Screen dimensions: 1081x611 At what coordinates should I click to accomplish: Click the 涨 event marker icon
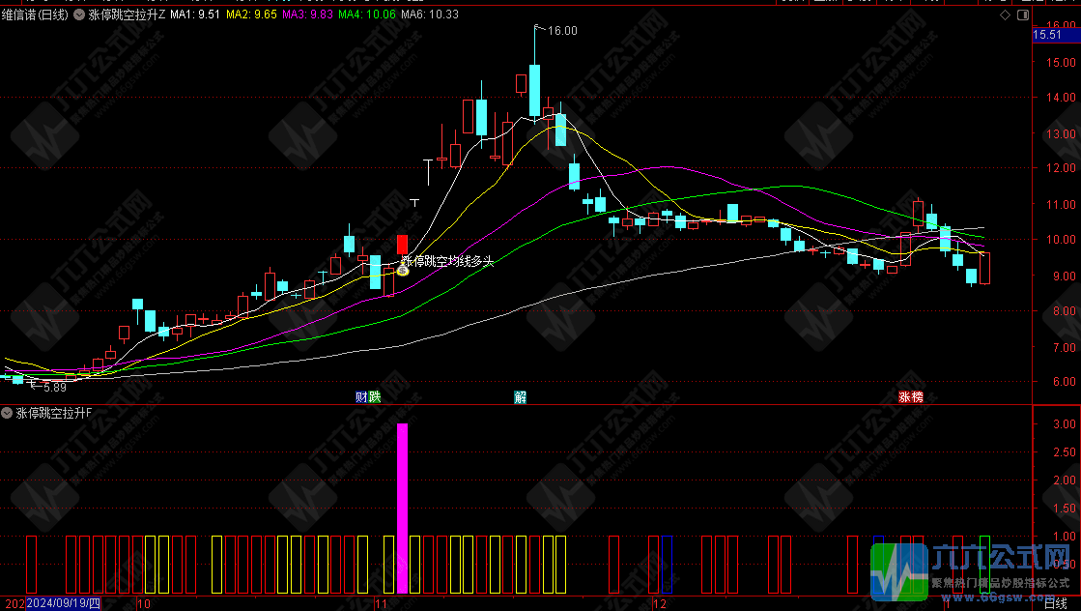coord(905,396)
